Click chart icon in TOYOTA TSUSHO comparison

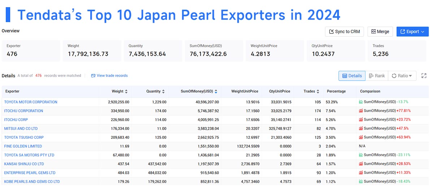click(x=361, y=137)
